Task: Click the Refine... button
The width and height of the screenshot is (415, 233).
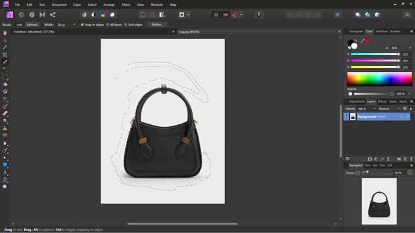Action: coord(157,25)
